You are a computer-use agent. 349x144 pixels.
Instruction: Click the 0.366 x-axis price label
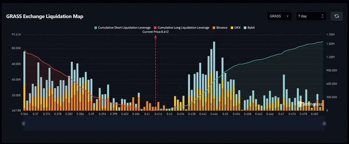pos(24,114)
